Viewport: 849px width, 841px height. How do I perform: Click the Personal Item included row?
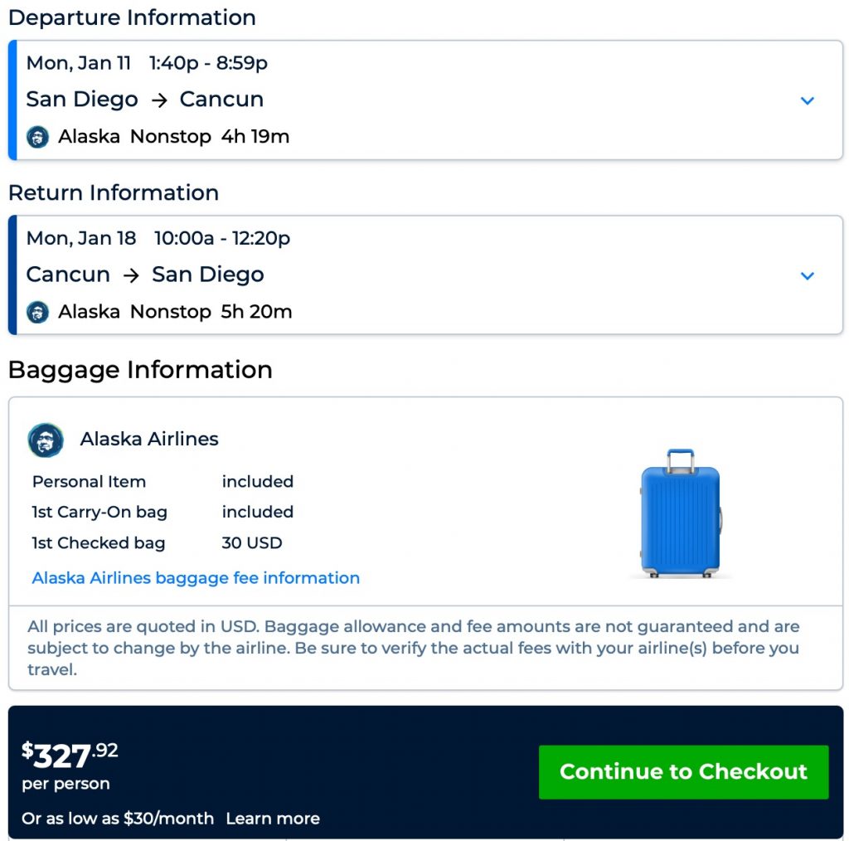click(89, 482)
